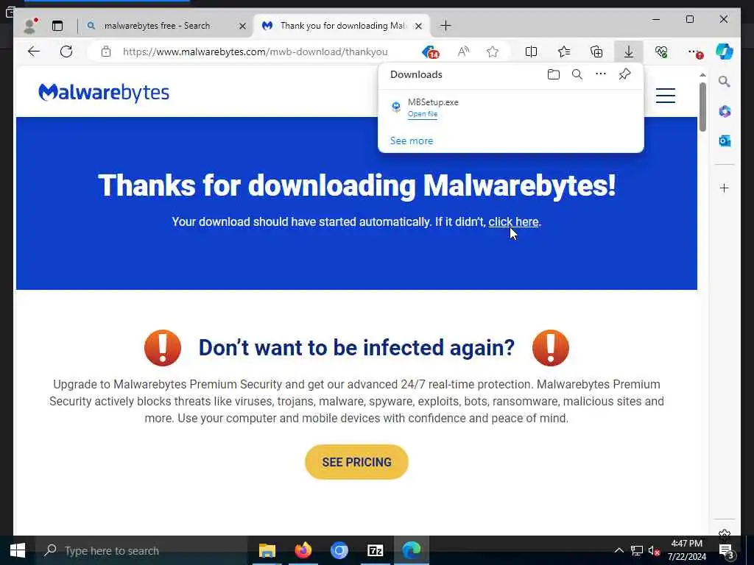Open Firefox from the taskbar
Screen dimensions: 754x565
[x=303, y=550]
